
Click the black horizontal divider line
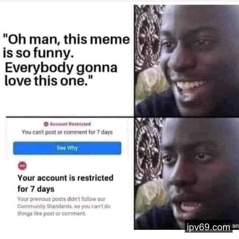pos(70,117)
